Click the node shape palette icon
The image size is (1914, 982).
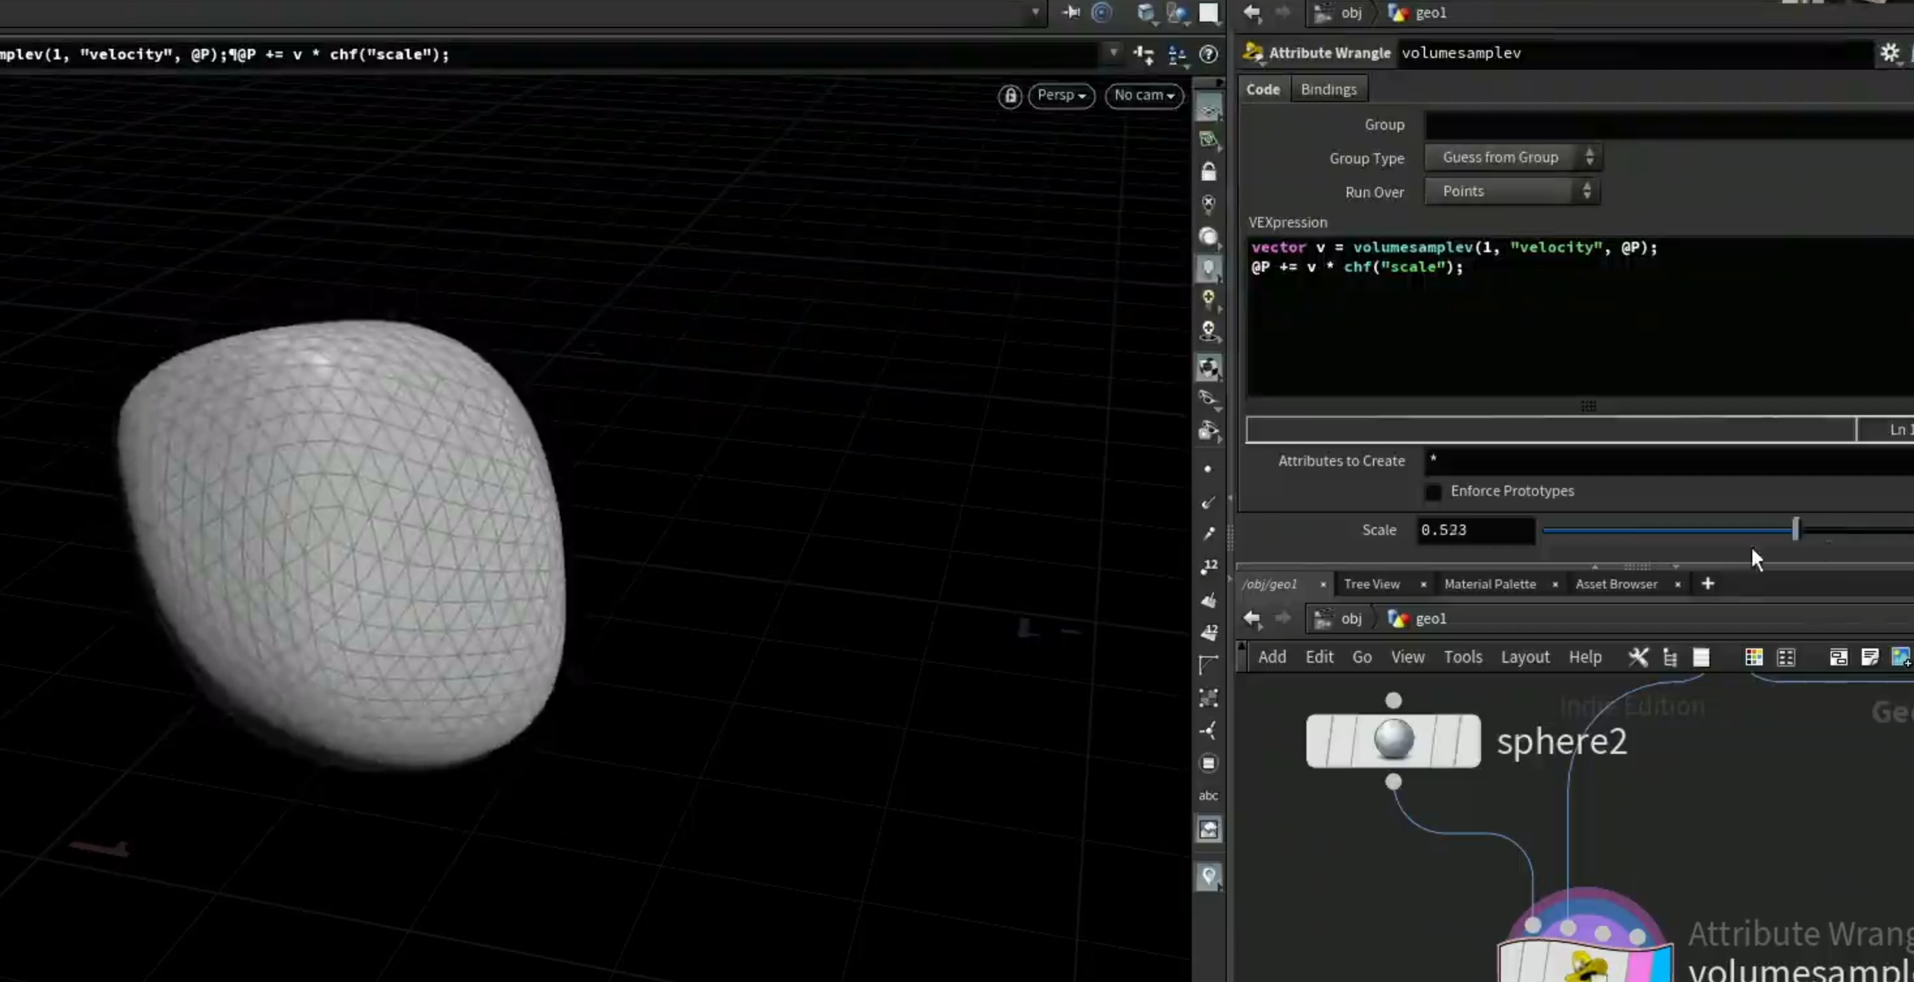(x=1786, y=657)
